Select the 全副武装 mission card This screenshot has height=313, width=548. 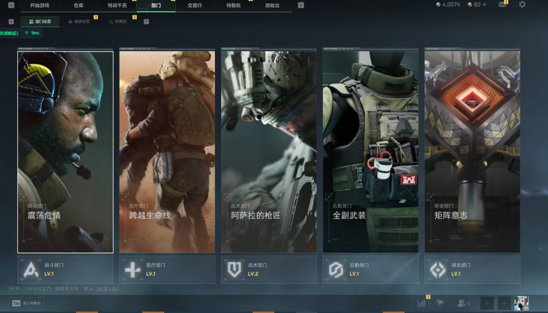[x=371, y=152]
